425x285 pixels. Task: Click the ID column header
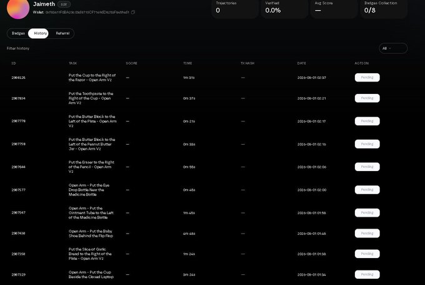pos(14,63)
